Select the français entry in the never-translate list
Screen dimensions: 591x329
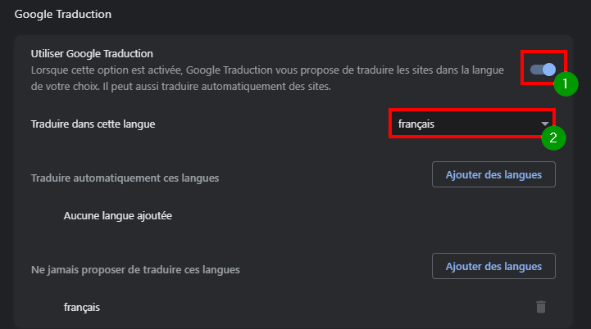tap(82, 308)
